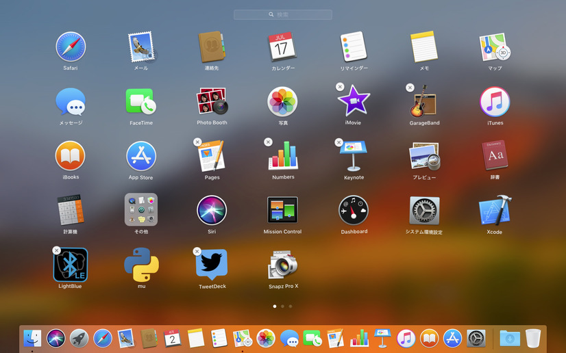Image resolution: width=566 pixels, height=353 pixels.
Task: Click the Siri icon in the Dock
Action: click(x=56, y=338)
